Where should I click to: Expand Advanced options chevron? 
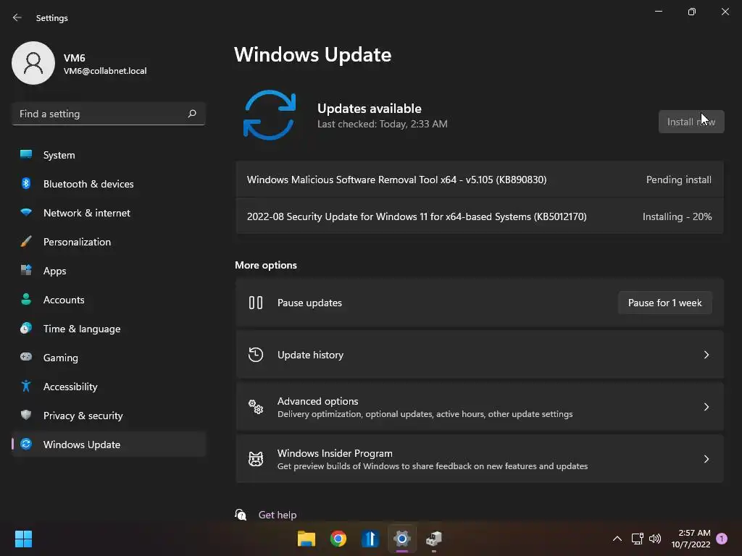pyautogui.click(x=706, y=407)
